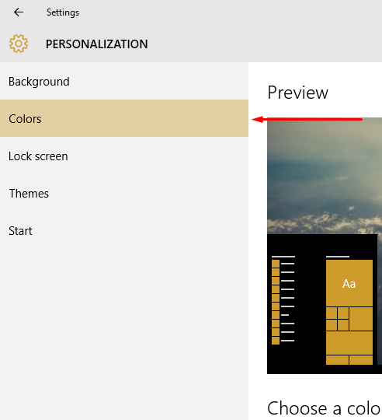Click the Preview heading
The width and height of the screenshot is (382, 420).
click(x=298, y=93)
